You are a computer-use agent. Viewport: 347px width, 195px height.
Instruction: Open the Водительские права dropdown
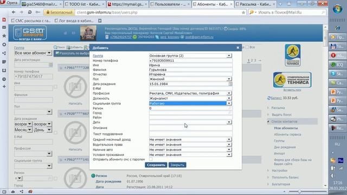click(x=190, y=145)
